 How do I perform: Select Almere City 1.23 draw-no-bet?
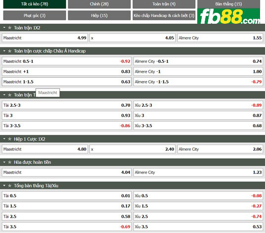[x=198, y=172]
